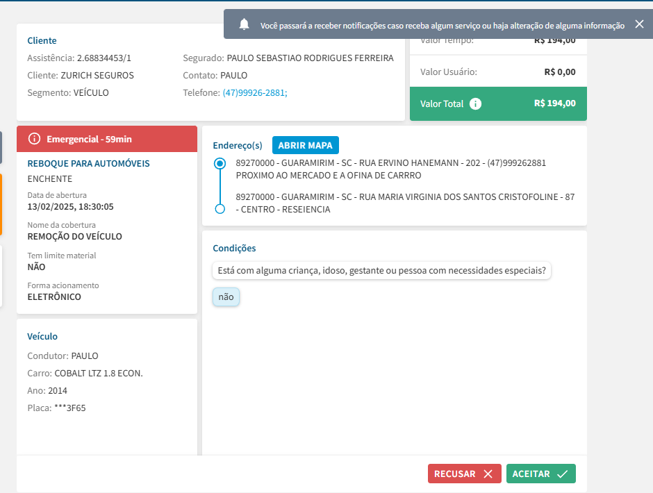Image resolution: width=653 pixels, height=493 pixels.
Task: Click the Segmento VEÍCULO text
Action: coord(68,92)
